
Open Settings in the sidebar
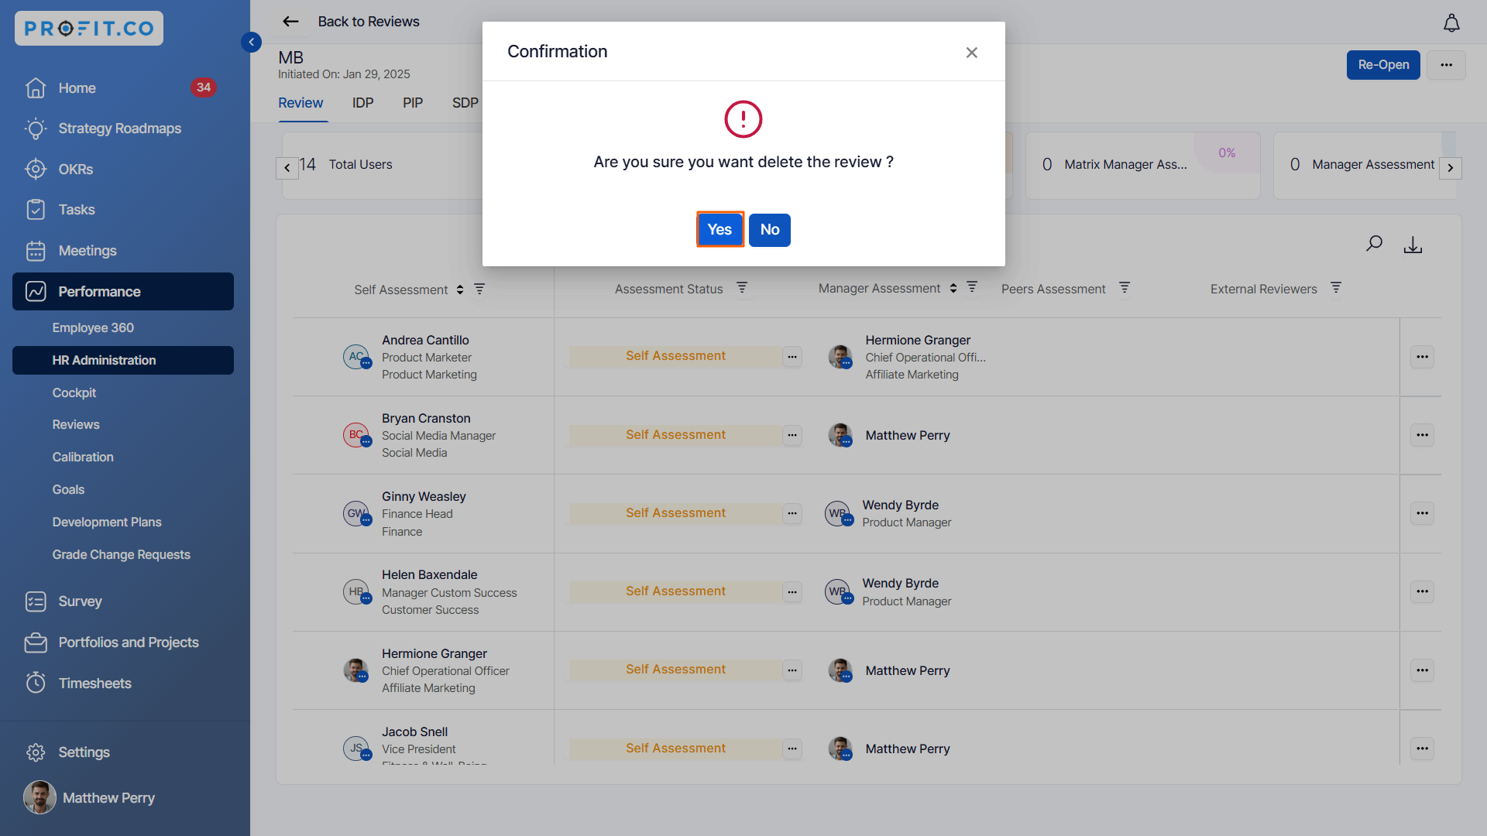[x=123, y=752]
